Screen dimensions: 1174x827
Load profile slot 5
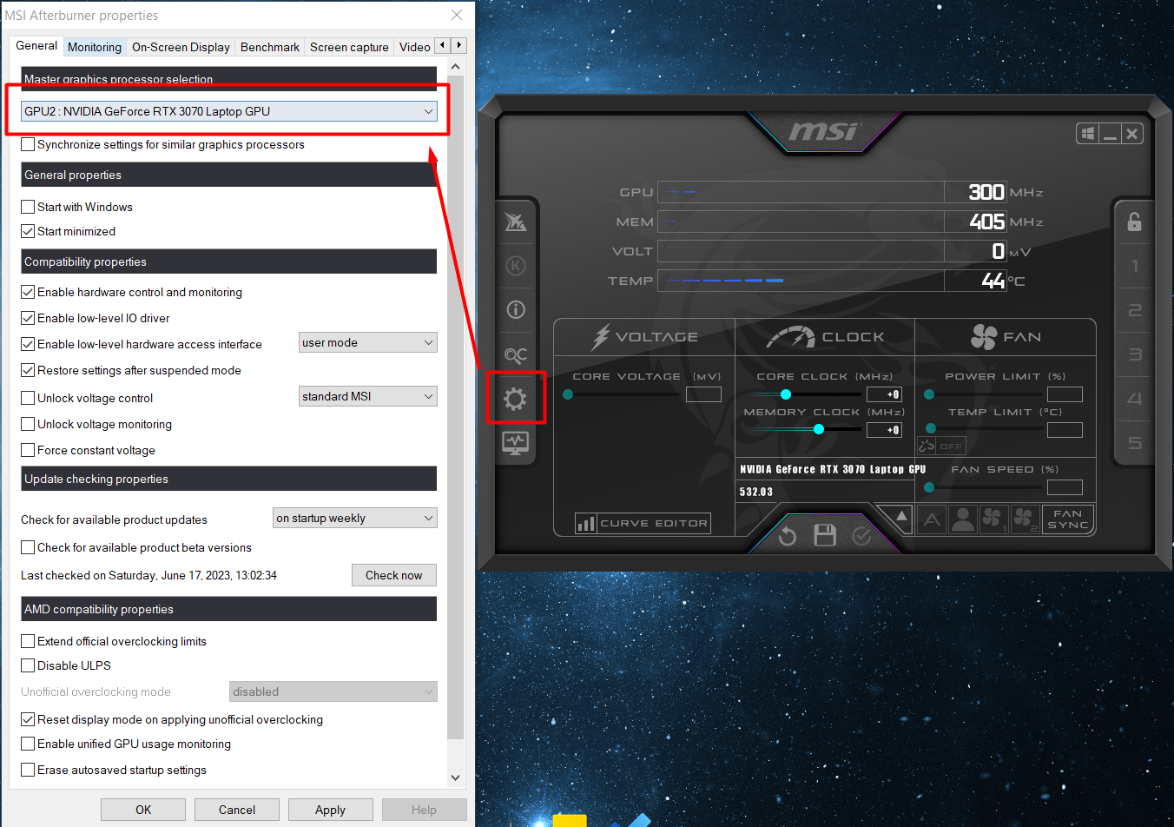(1135, 443)
